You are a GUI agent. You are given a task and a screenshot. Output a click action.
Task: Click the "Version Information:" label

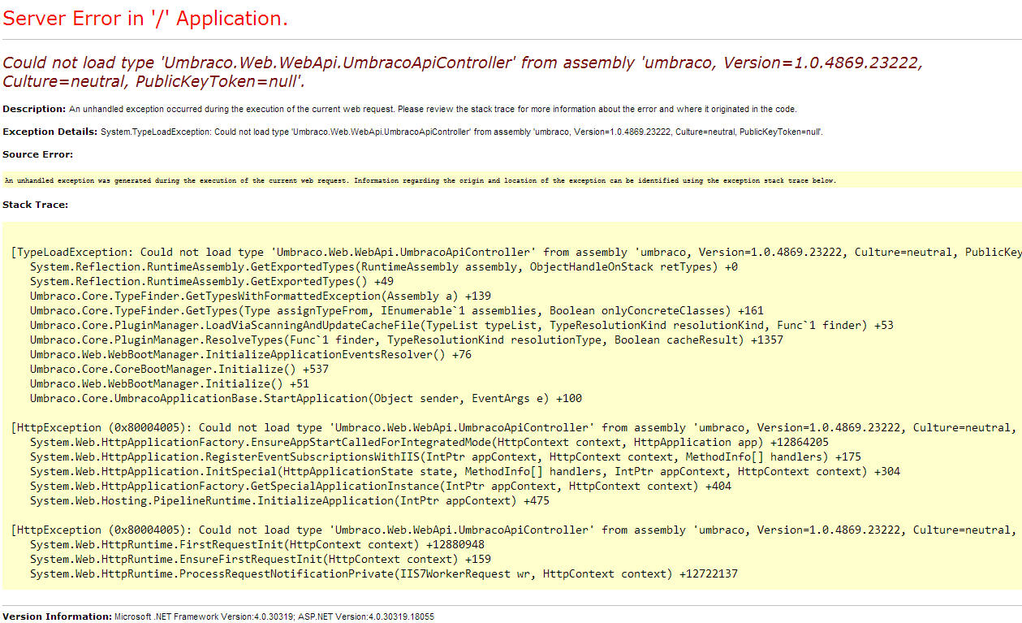click(x=57, y=617)
